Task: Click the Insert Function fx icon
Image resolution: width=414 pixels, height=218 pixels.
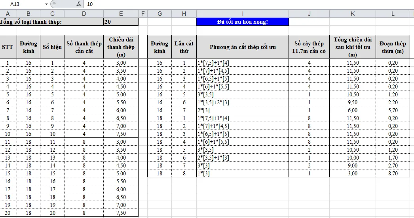Action: click(78, 4)
